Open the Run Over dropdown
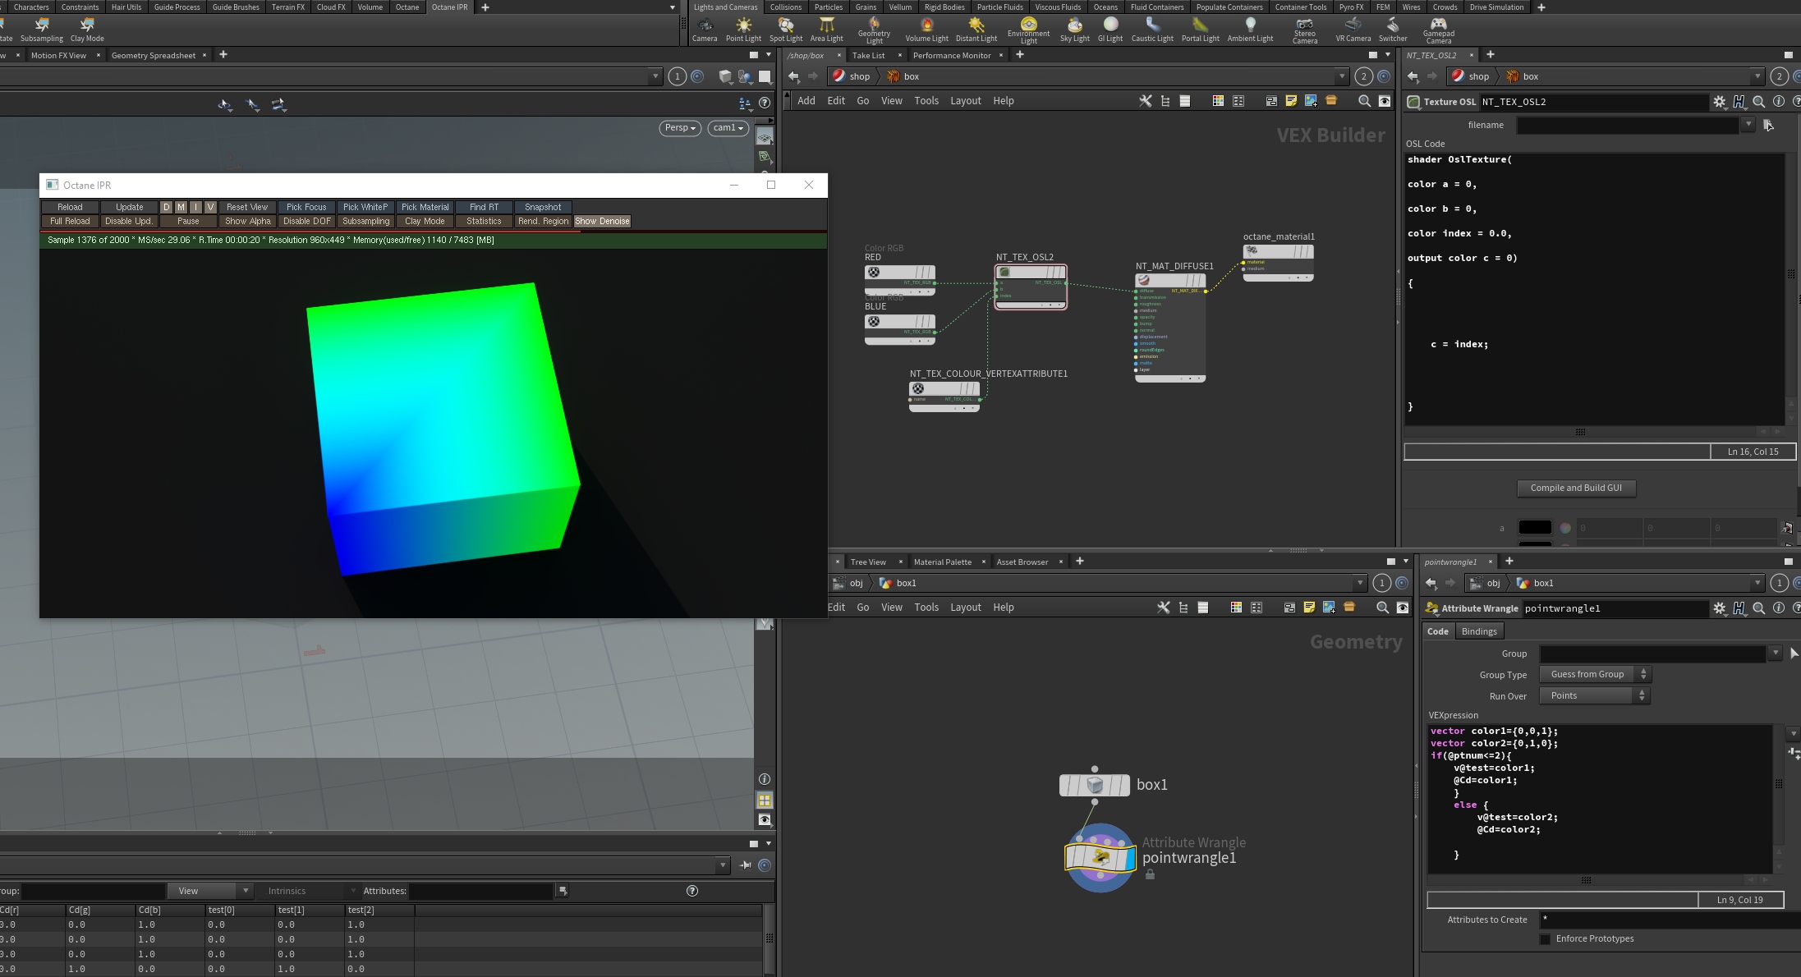 click(1594, 695)
